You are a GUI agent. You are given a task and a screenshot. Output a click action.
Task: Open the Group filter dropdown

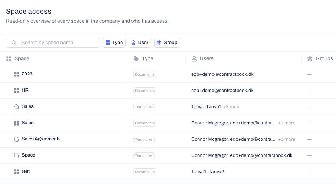tap(167, 43)
